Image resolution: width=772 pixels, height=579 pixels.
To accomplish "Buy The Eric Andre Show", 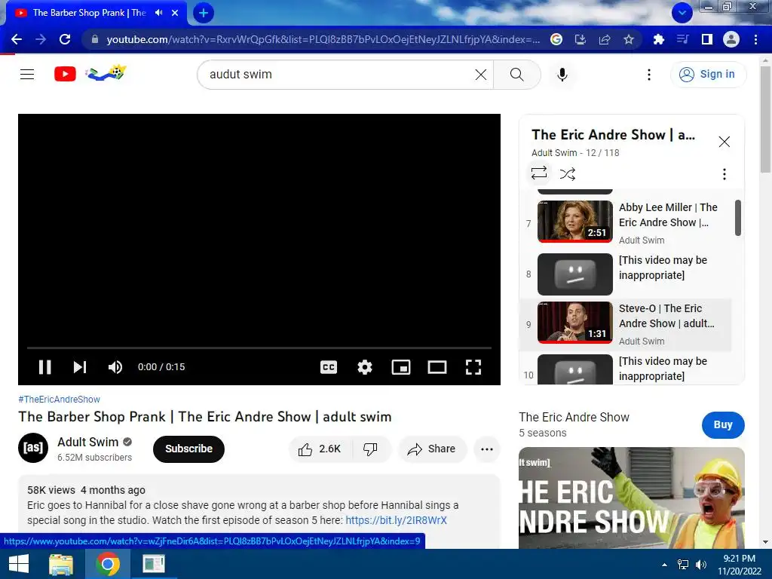I will pyautogui.click(x=723, y=425).
